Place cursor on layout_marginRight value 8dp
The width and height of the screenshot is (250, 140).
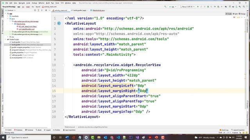click(x=143, y=91)
